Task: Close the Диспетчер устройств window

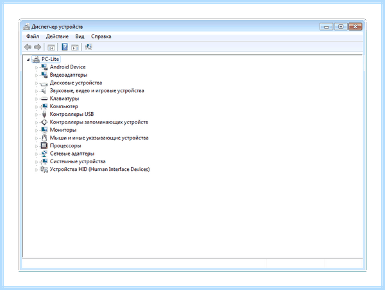Action: pyautogui.click(x=355, y=26)
